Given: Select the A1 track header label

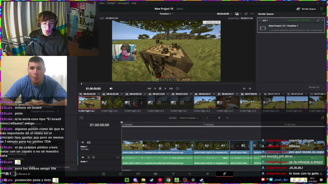Looking at the screenshot, I should (x=83, y=157).
